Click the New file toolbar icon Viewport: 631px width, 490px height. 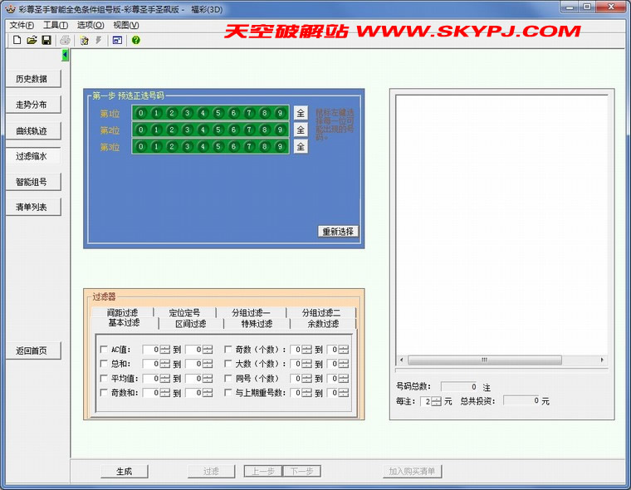pyautogui.click(x=17, y=40)
